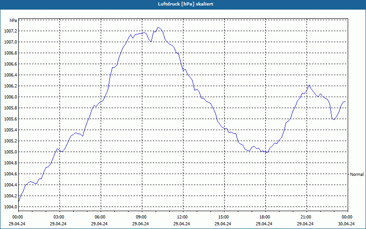The width and height of the screenshot is (366, 229).
Task: Select the y-axis value 1004,6
Action: click(11, 174)
